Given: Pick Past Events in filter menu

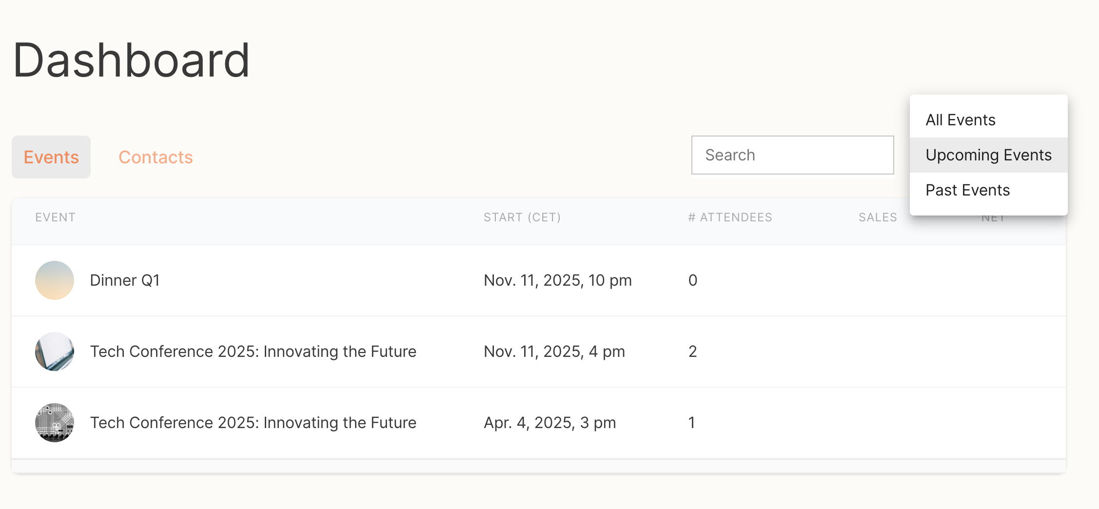Looking at the screenshot, I should point(967,190).
